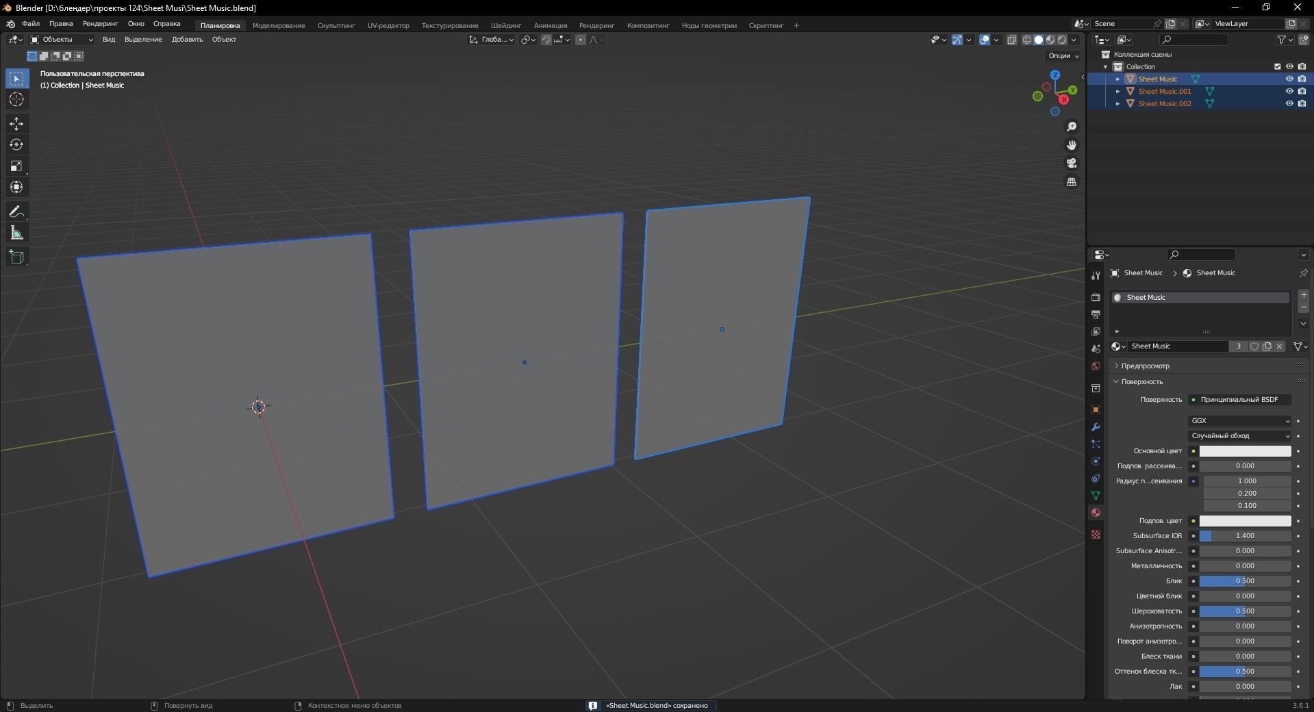The height and width of the screenshot is (712, 1314).
Task: Click the viewport zoom magnifier icon
Action: click(1072, 127)
